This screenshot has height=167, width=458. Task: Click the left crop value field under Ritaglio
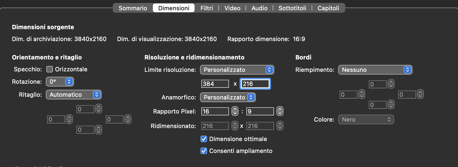coord(56,119)
